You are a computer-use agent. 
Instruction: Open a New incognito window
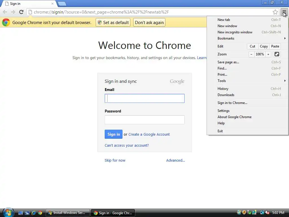tap(251, 32)
